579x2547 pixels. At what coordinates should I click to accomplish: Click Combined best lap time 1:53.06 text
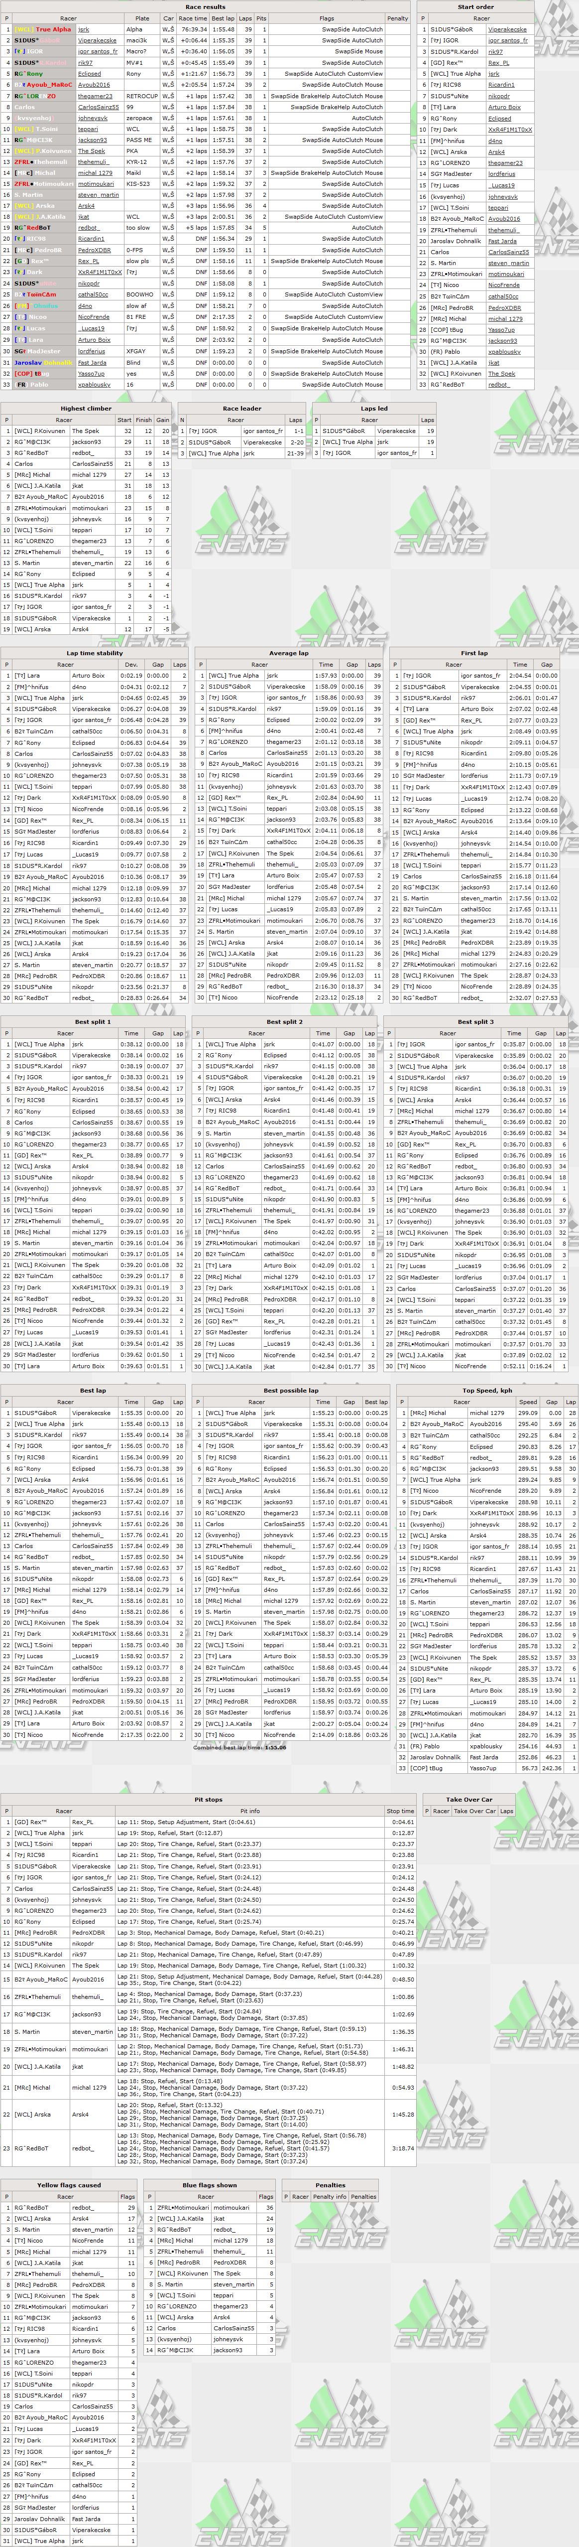coord(239,1747)
